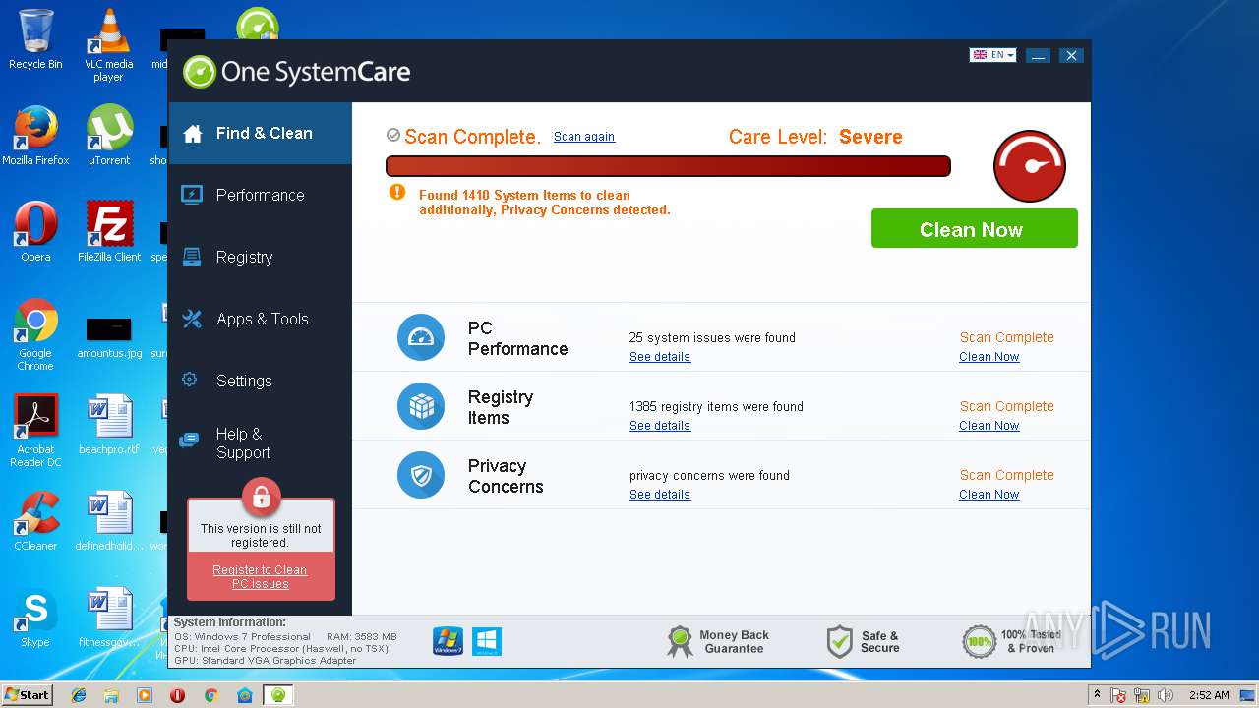Select the beachpro.rtf desktop file

pos(109,425)
